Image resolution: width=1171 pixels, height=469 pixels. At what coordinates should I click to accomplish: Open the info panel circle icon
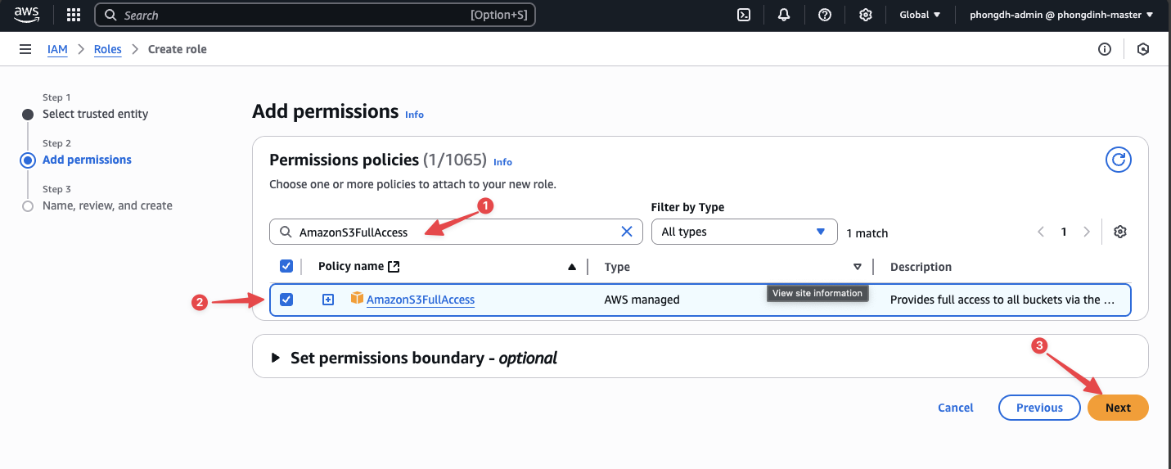(1105, 49)
